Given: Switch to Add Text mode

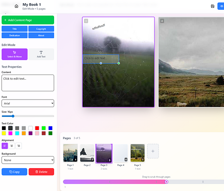Looking at the screenshot, I should pyautogui.click(x=41, y=54).
